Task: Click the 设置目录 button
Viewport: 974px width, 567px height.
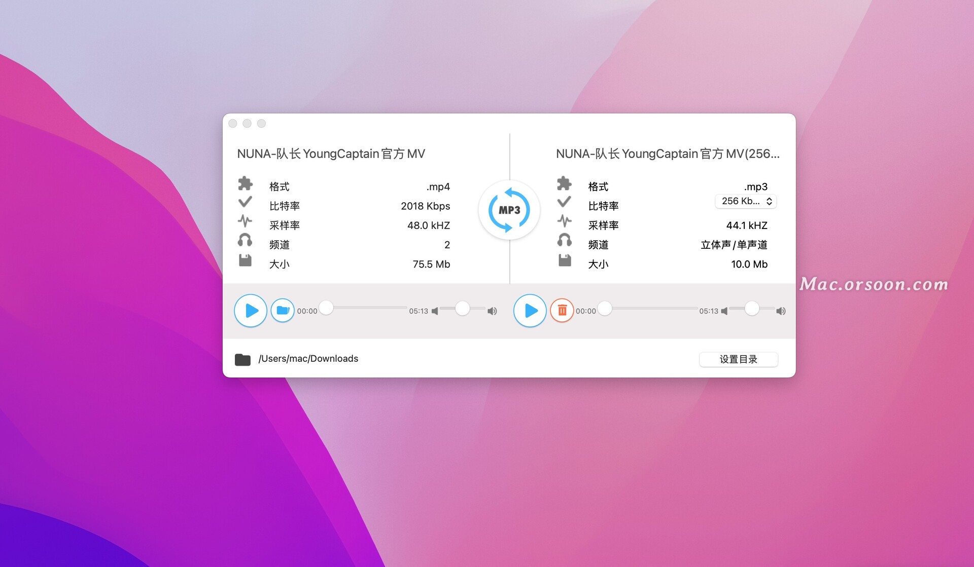Action: click(739, 359)
